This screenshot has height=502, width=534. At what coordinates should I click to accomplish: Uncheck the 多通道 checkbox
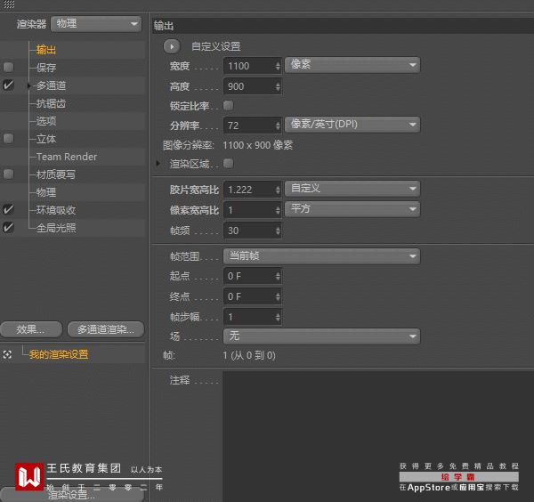coord(8,85)
